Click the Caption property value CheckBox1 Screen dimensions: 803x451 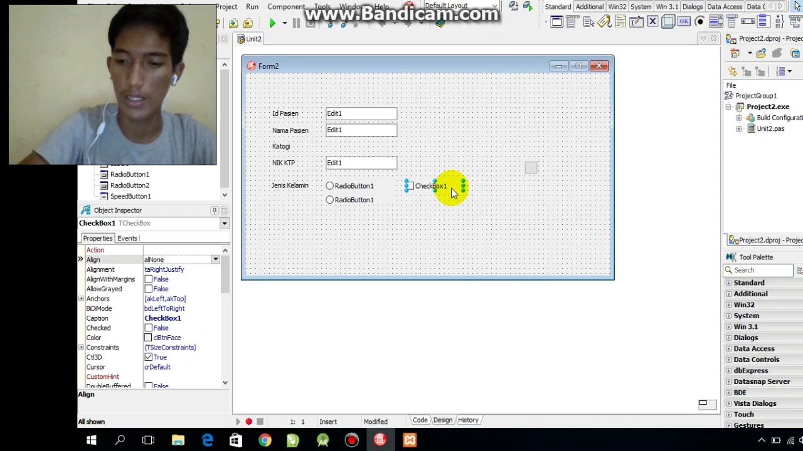point(162,318)
